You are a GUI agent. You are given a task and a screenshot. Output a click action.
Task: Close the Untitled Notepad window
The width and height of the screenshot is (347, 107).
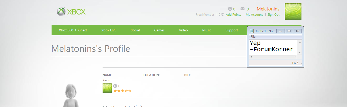coord(298,31)
